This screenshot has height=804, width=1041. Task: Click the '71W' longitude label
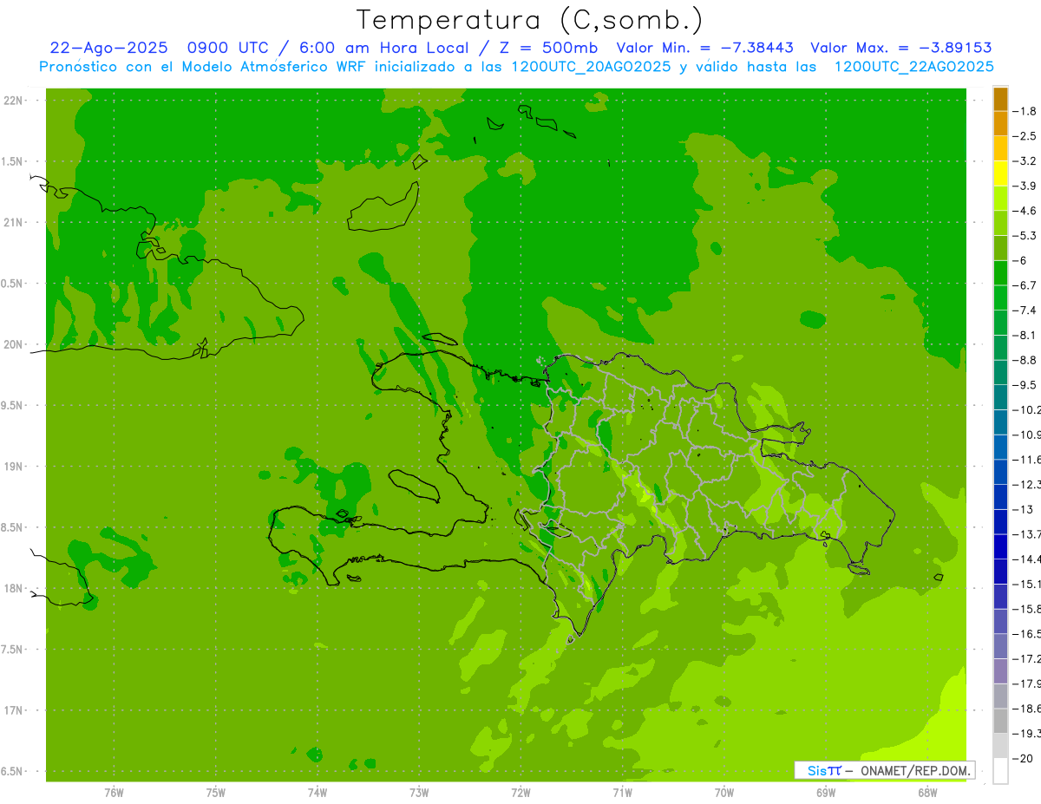click(623, 792)
